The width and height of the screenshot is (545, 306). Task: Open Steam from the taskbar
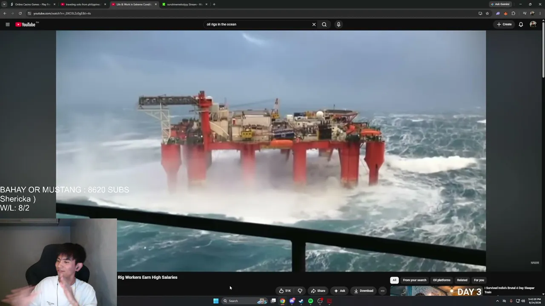point(301,301)
